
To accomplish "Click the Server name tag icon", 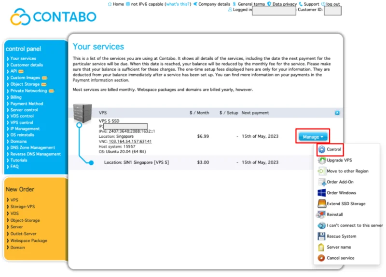I will 321,247.
